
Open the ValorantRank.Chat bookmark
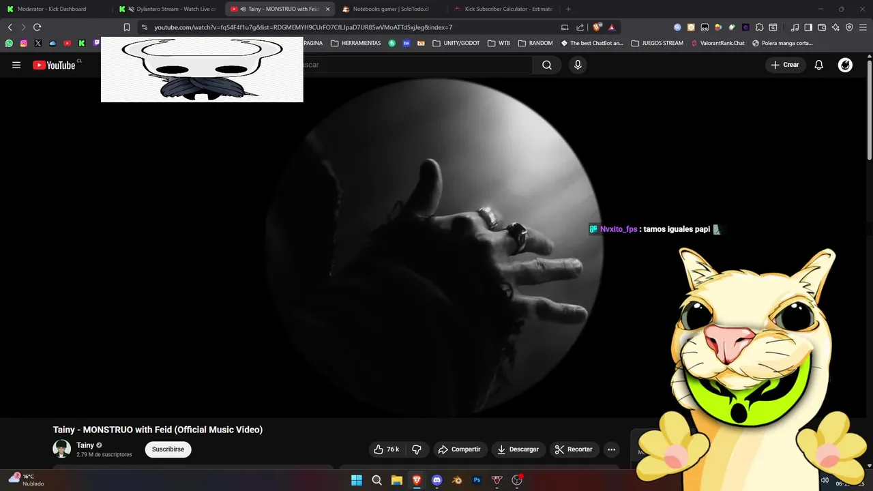(x=717, y=43)
